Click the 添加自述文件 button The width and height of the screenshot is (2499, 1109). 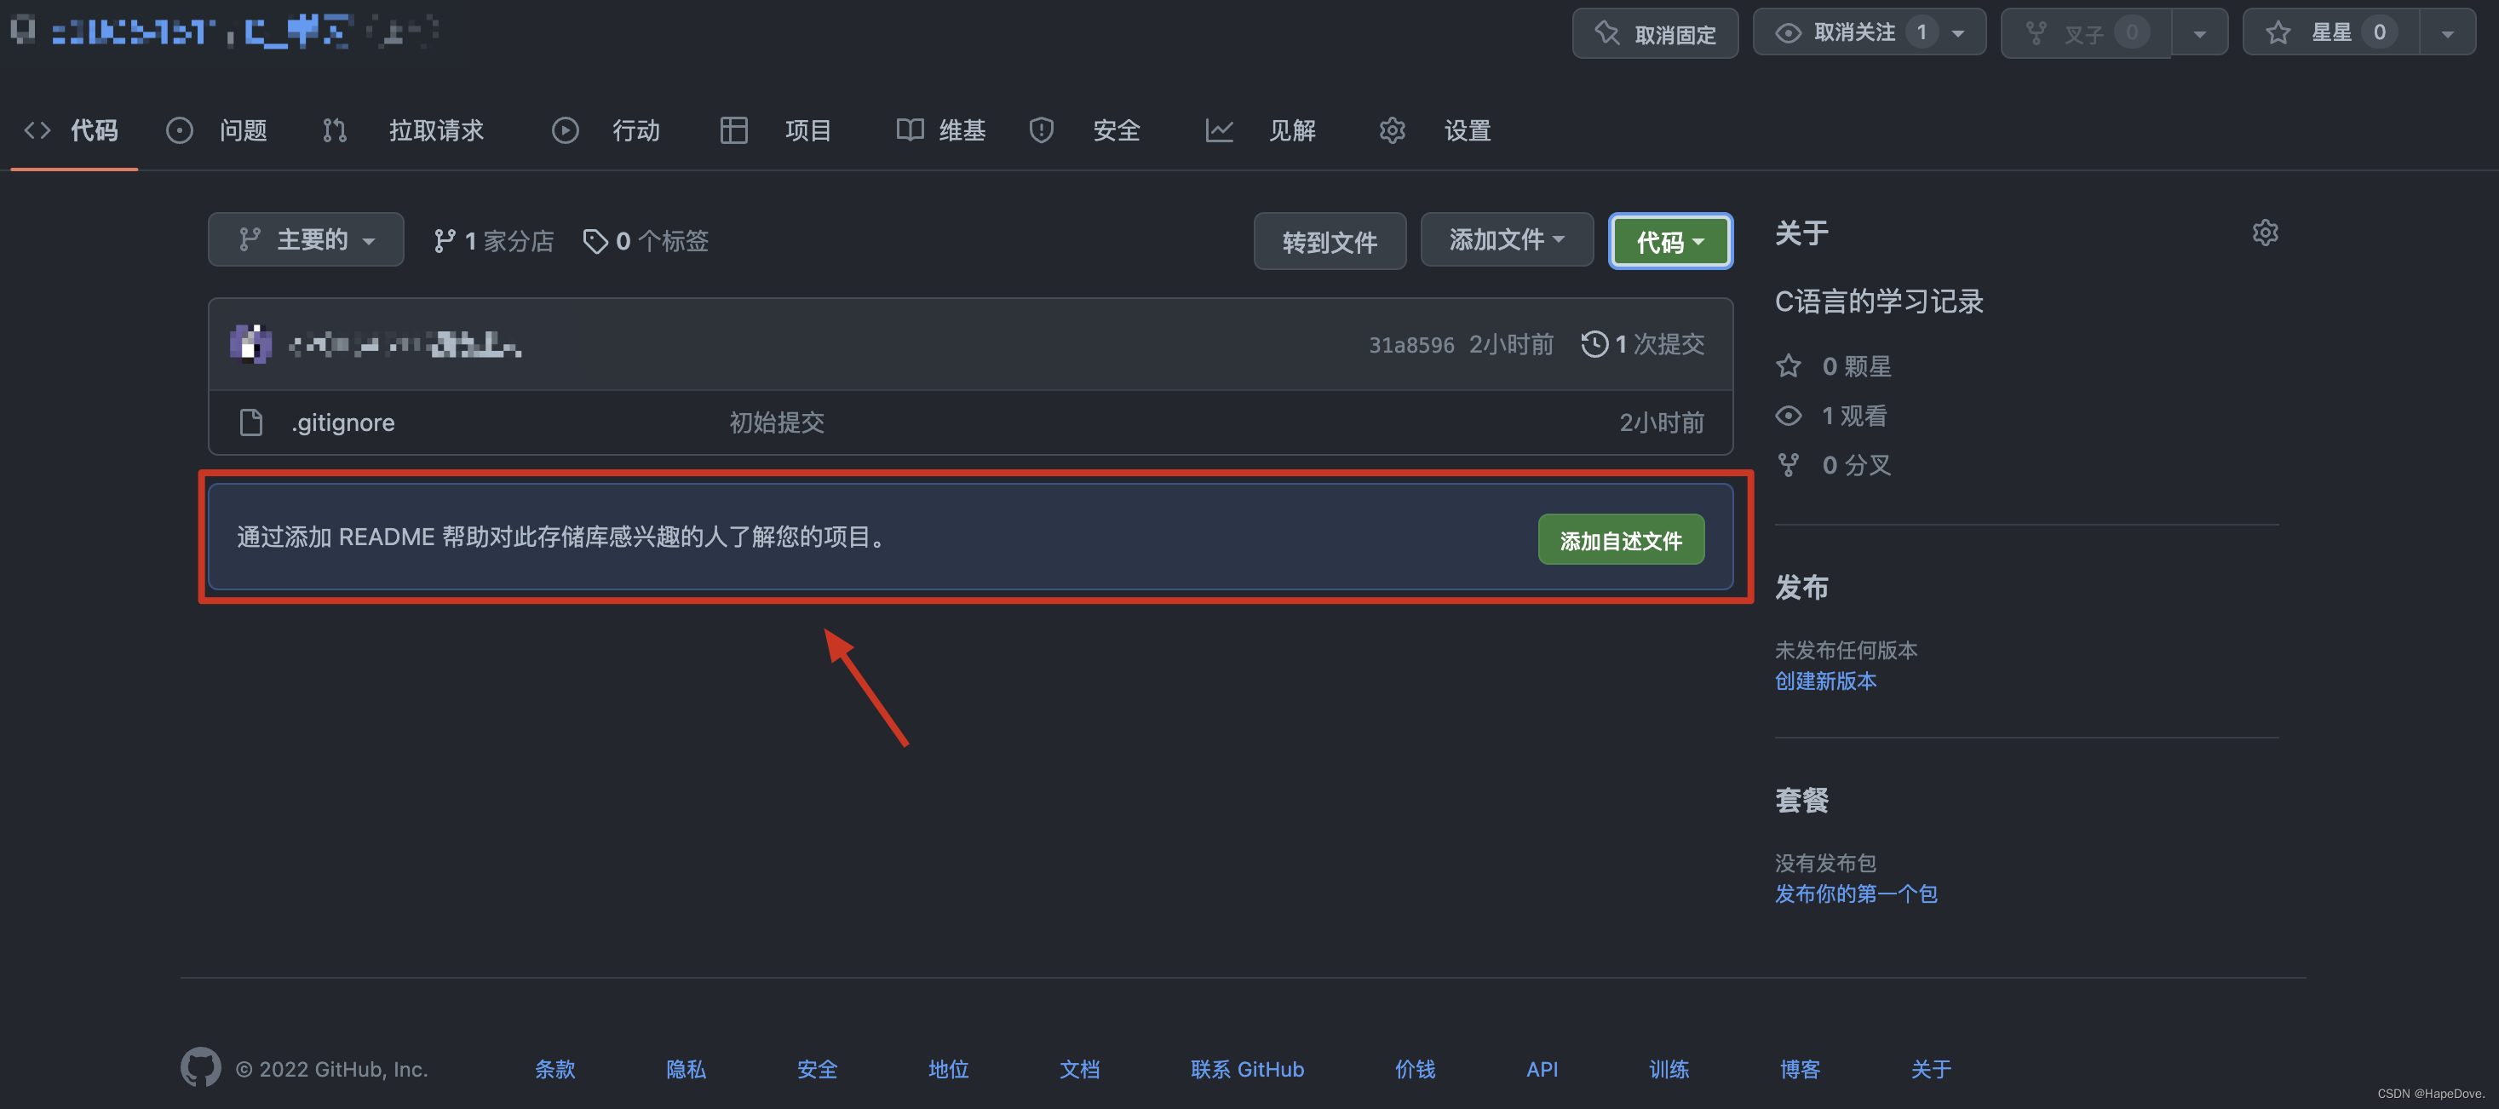[1620, 539]
